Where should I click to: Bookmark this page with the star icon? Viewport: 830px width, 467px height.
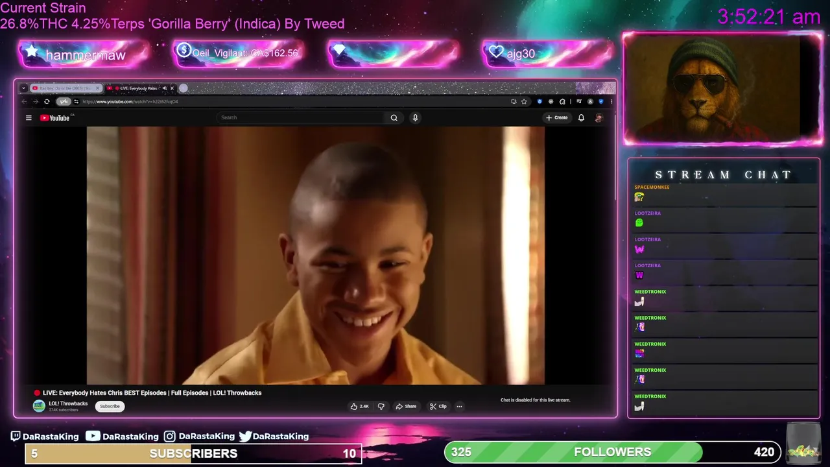point(524,101)
